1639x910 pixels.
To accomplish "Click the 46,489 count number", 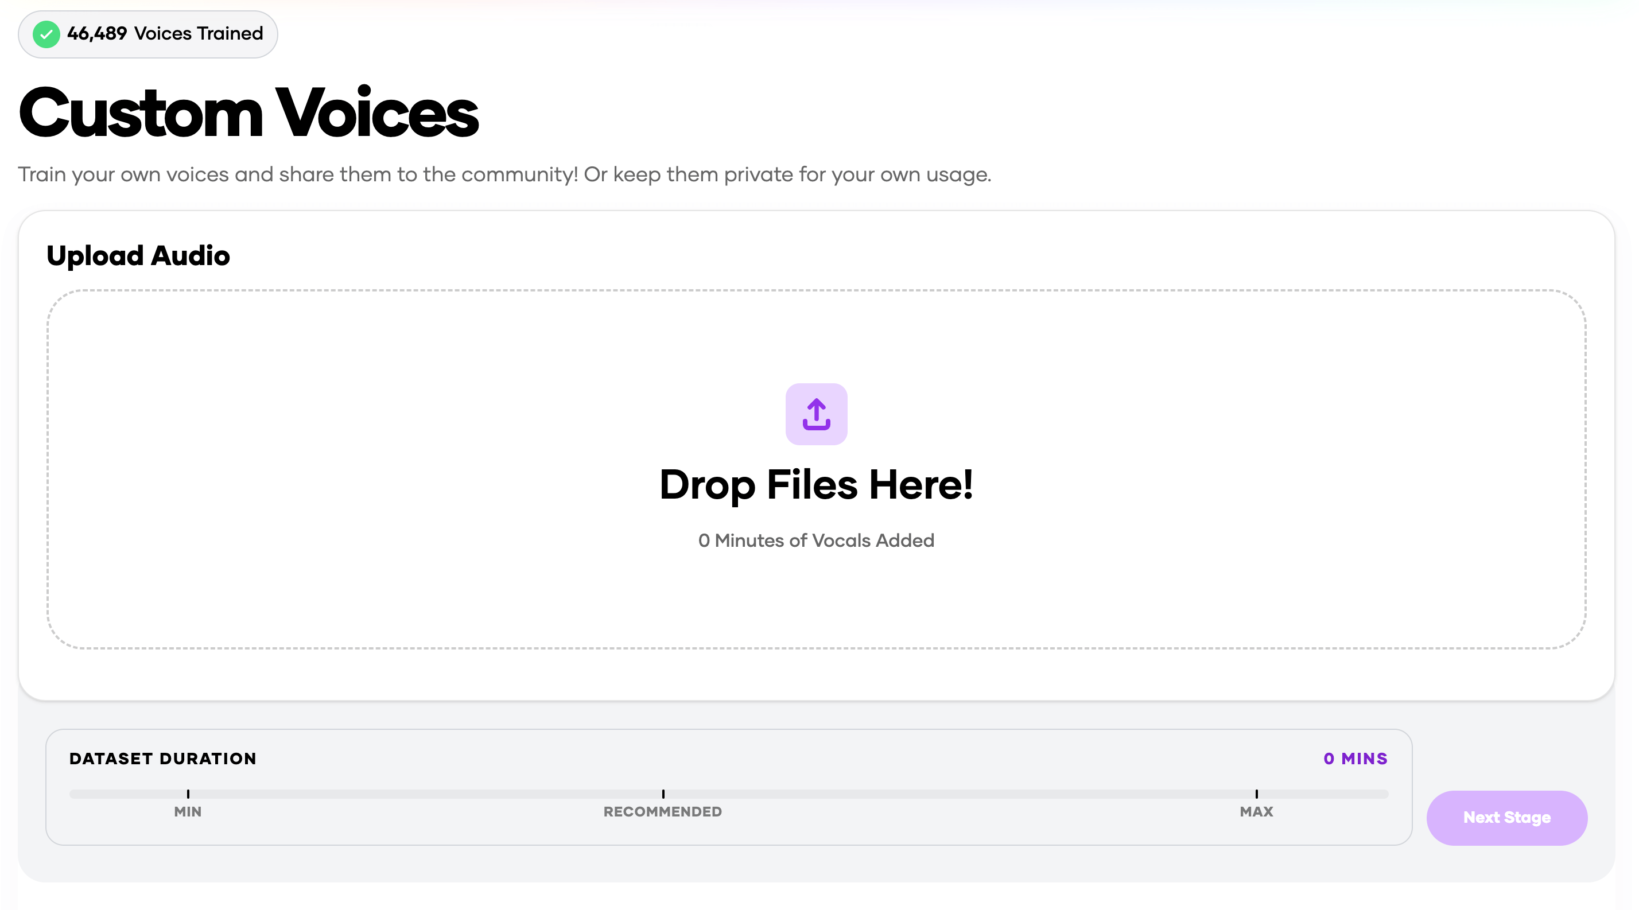I will click(97, 34).
